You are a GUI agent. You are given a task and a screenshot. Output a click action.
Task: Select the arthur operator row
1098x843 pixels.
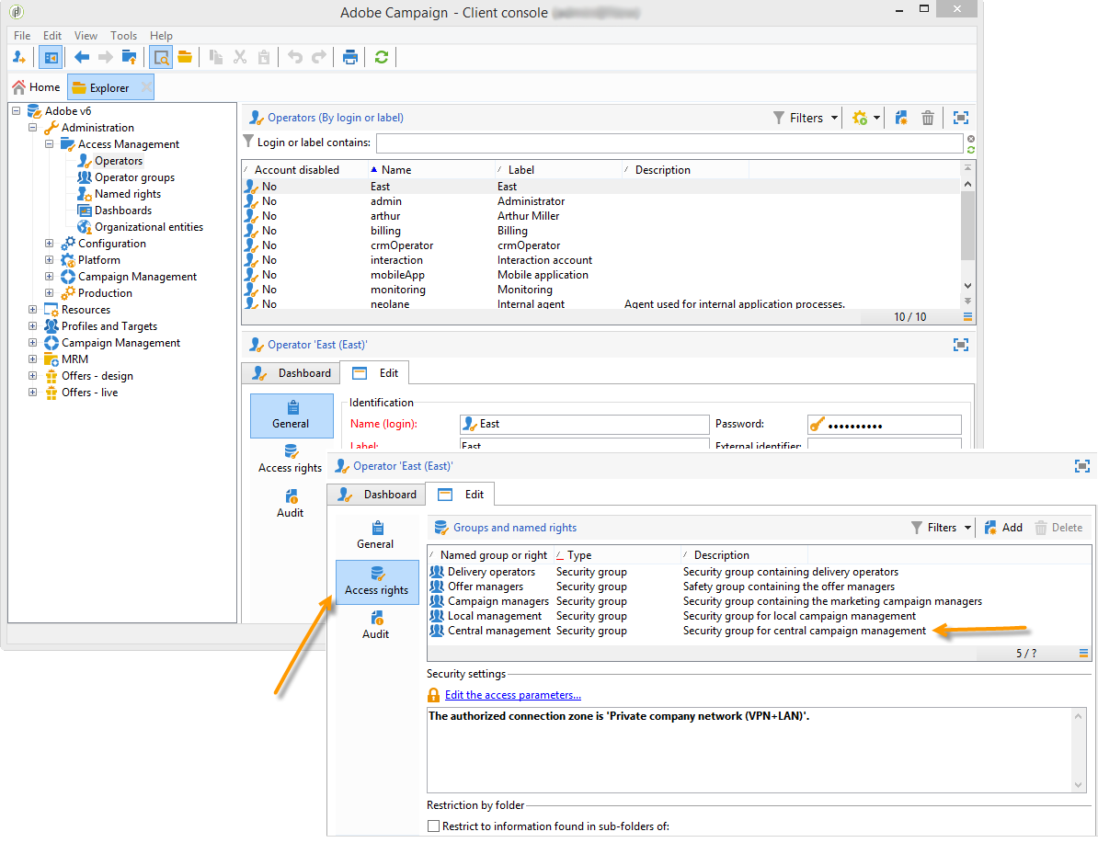tap(600, 216)
